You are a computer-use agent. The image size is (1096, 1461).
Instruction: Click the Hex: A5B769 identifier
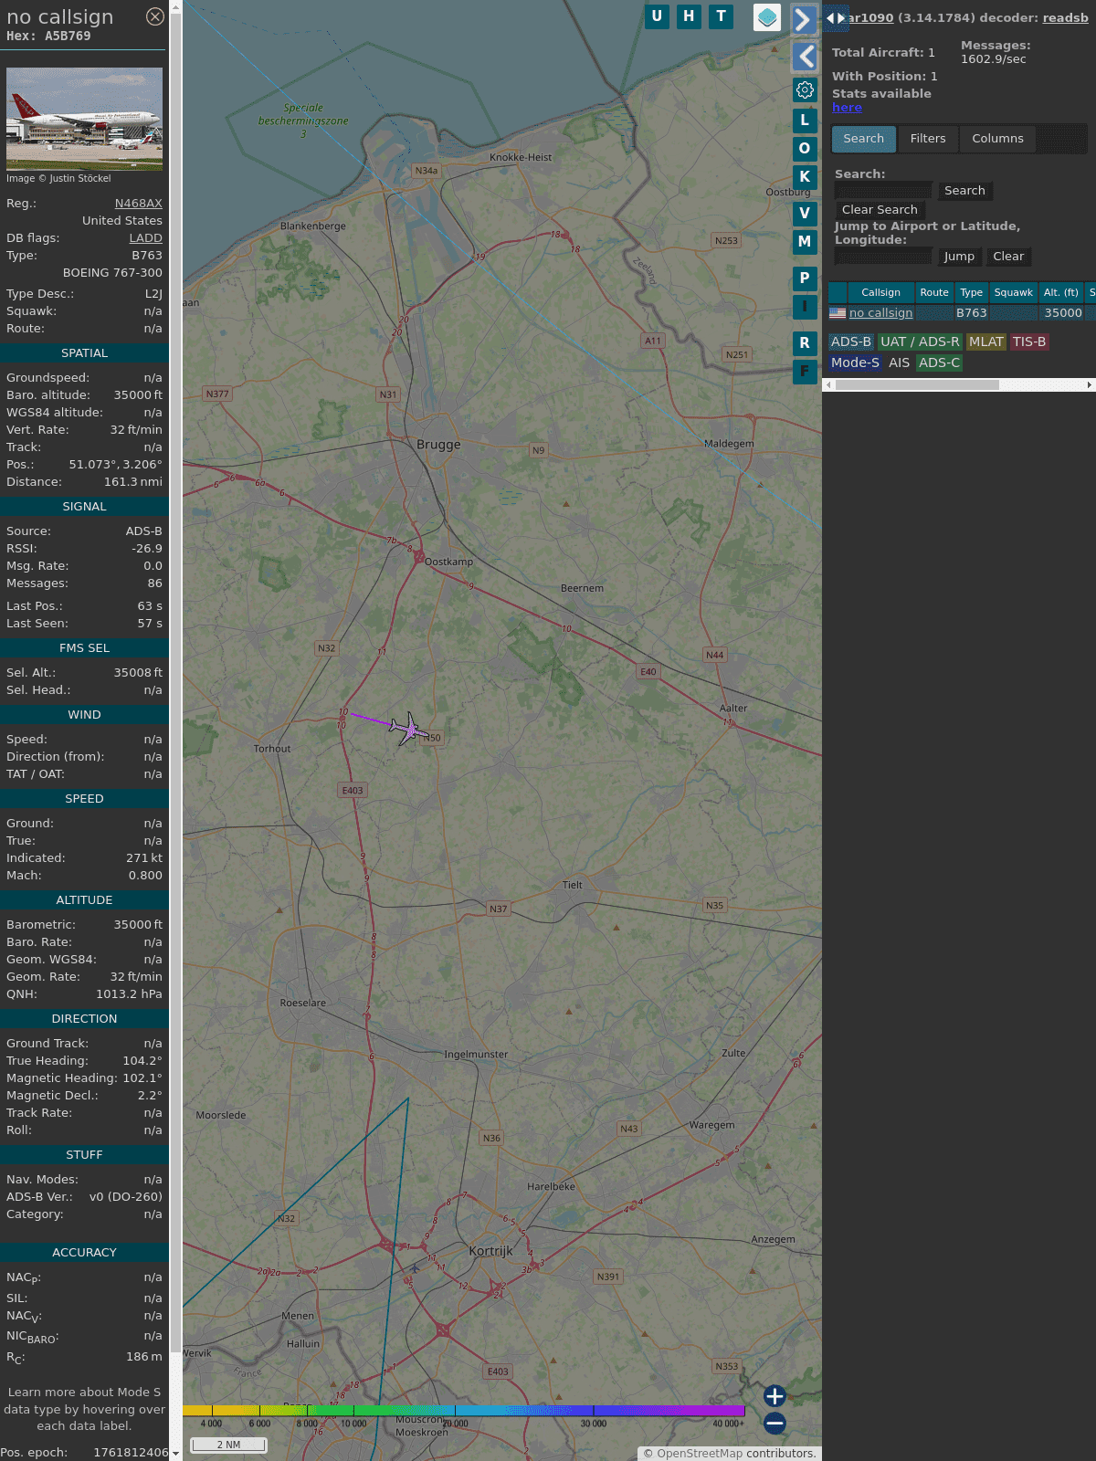(x=48, y=36)
